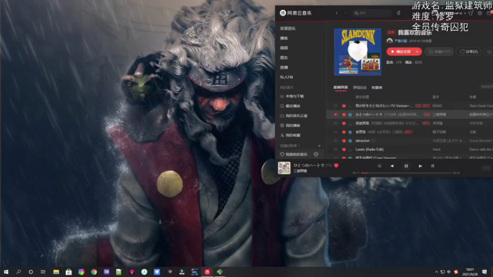This screenshot has height=277, width=493.
Task: Unlike the ひとつのハートで song row
Action: click(x=344, y=114)
